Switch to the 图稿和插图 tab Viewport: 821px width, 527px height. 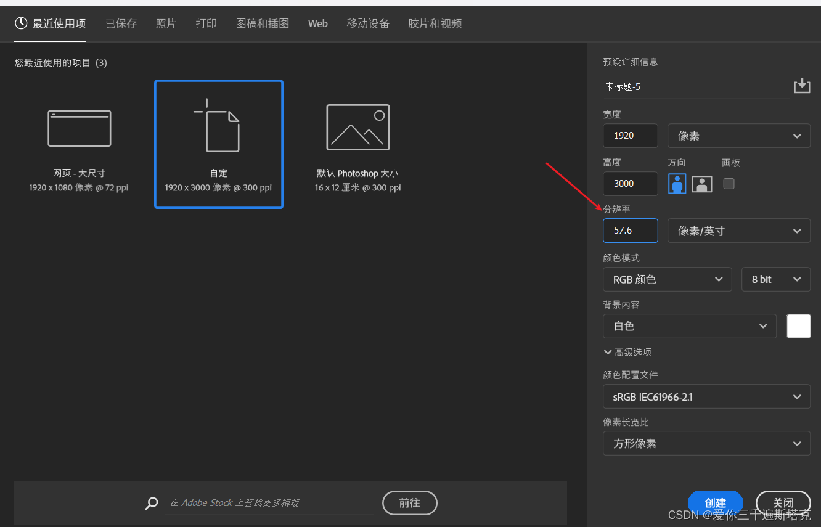click(x=262, y=23)
